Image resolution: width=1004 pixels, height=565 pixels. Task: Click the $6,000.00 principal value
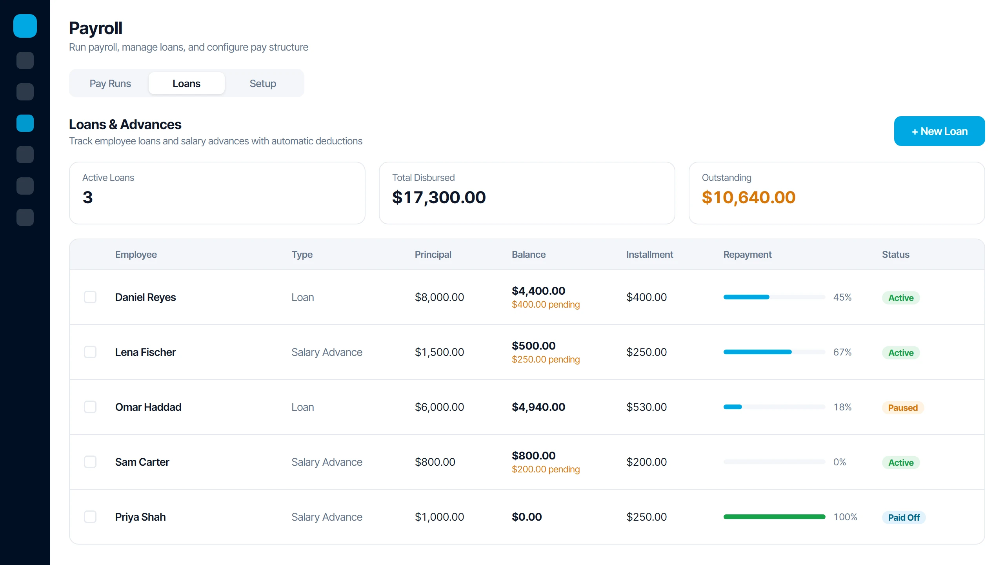tap(439, 407)
